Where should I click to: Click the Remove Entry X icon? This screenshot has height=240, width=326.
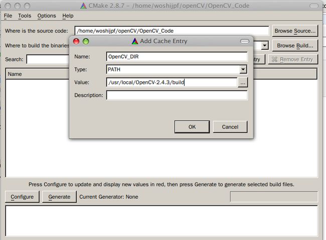pos(274,59)
